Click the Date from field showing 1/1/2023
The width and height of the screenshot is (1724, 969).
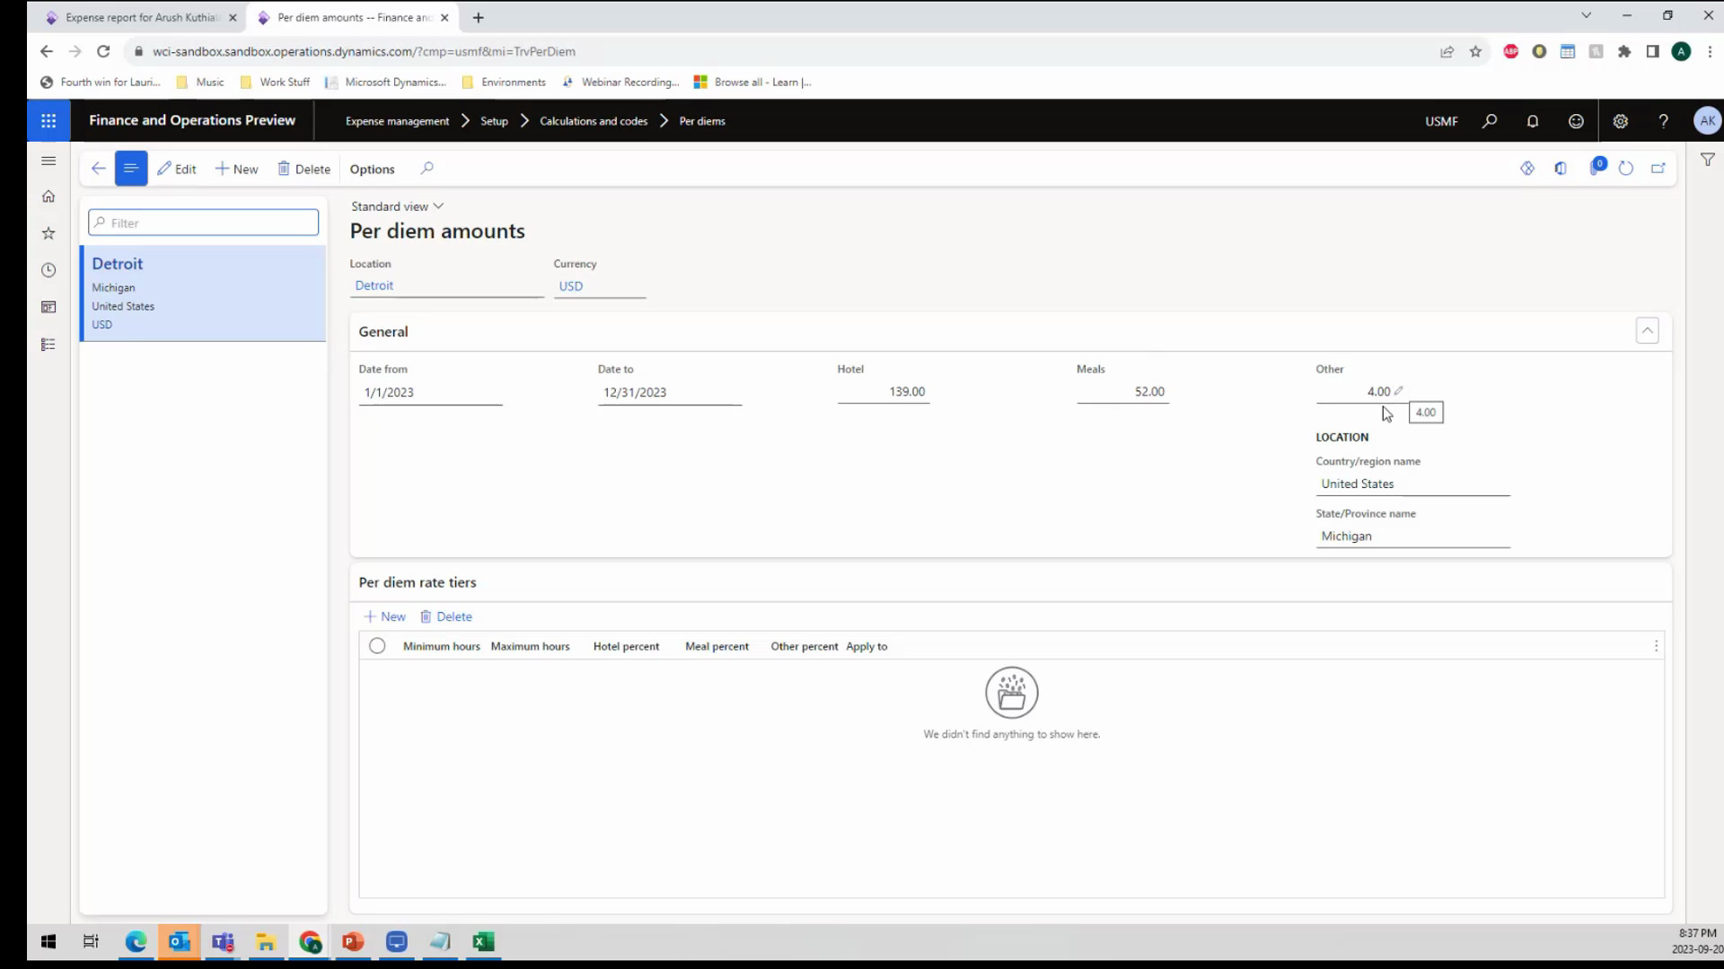coord(430,392)
